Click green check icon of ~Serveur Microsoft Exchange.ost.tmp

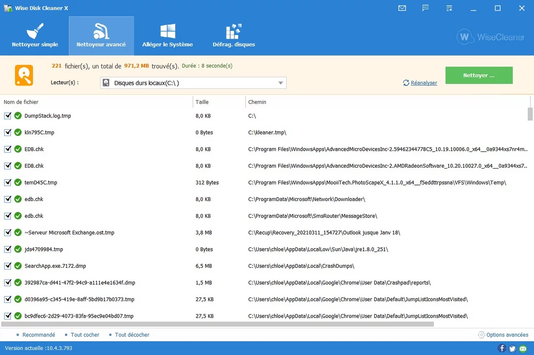(x=18, y=233)
